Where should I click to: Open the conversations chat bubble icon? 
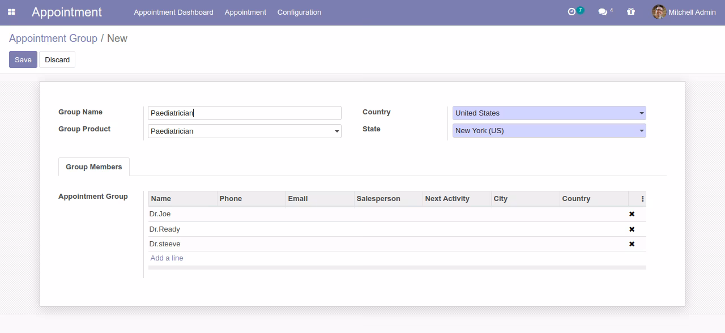(603, 12)
